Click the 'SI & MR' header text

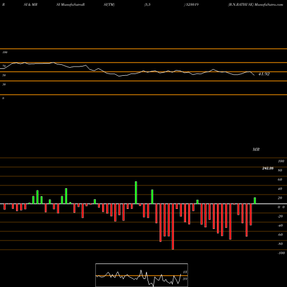(x=30, y=5)
